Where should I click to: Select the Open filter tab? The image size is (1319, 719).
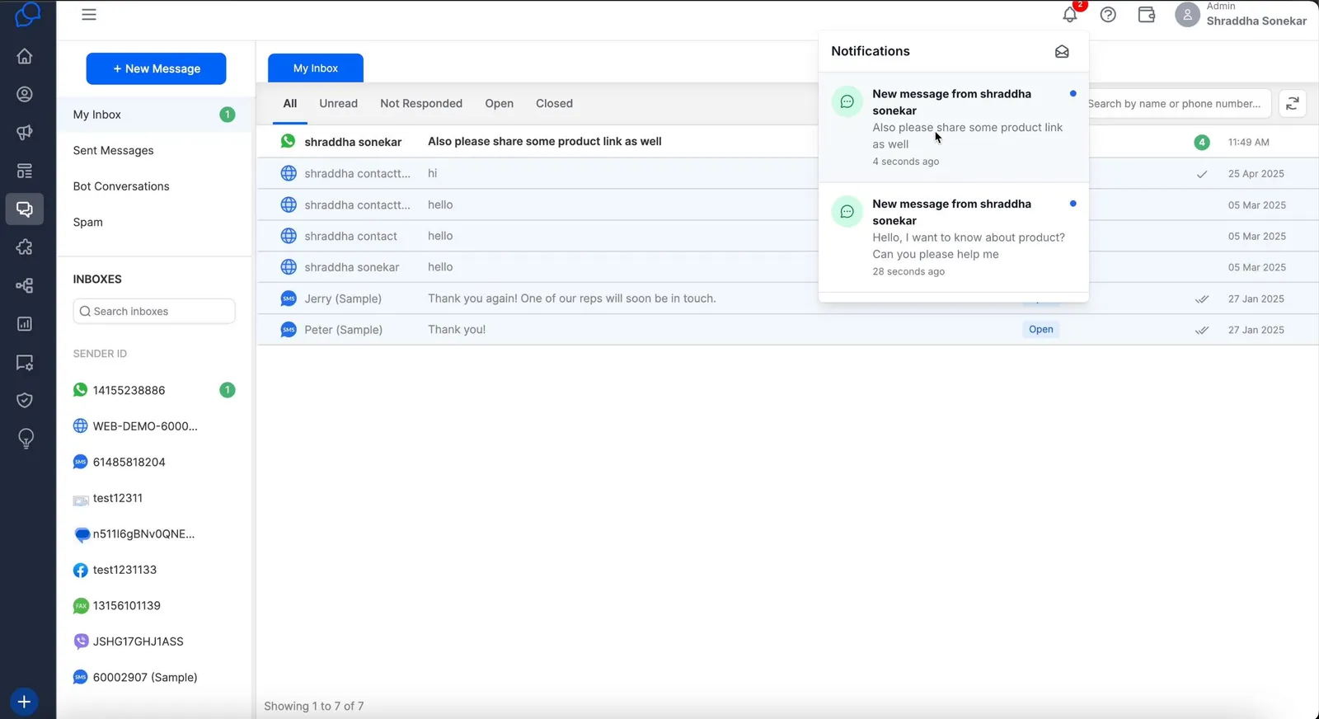[x=499, y=104]
